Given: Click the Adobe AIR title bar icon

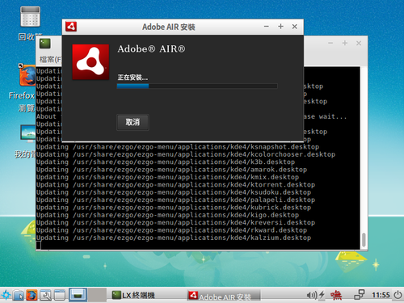Looking at the screenshot, I should click(71, 27).
